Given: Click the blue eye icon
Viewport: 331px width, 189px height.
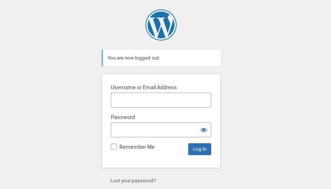Looking at the screenshot, I should click(x=204, y=130).
